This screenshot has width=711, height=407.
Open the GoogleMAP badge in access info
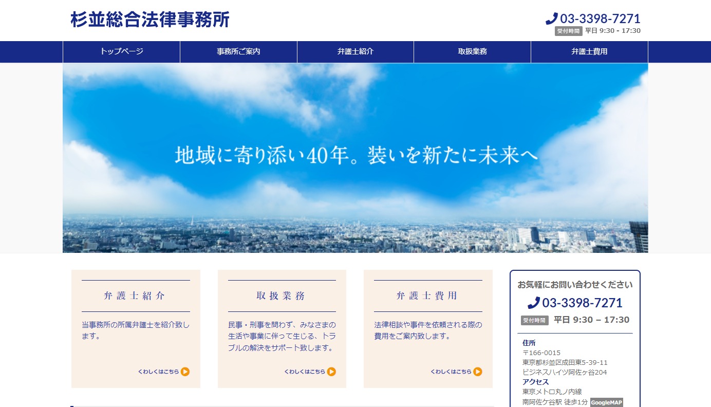606,402
